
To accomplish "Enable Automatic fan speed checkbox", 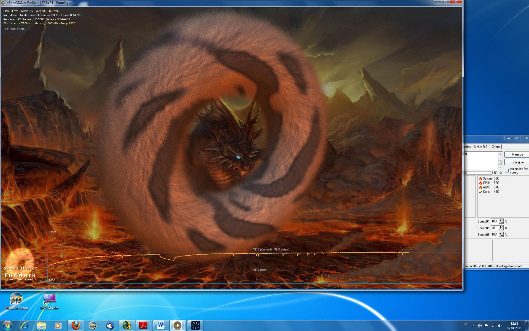I will click(507, 171).
